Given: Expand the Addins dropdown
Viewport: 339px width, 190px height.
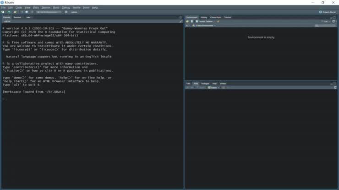Looking at the screenshot, I should click(x=75, y=12).
